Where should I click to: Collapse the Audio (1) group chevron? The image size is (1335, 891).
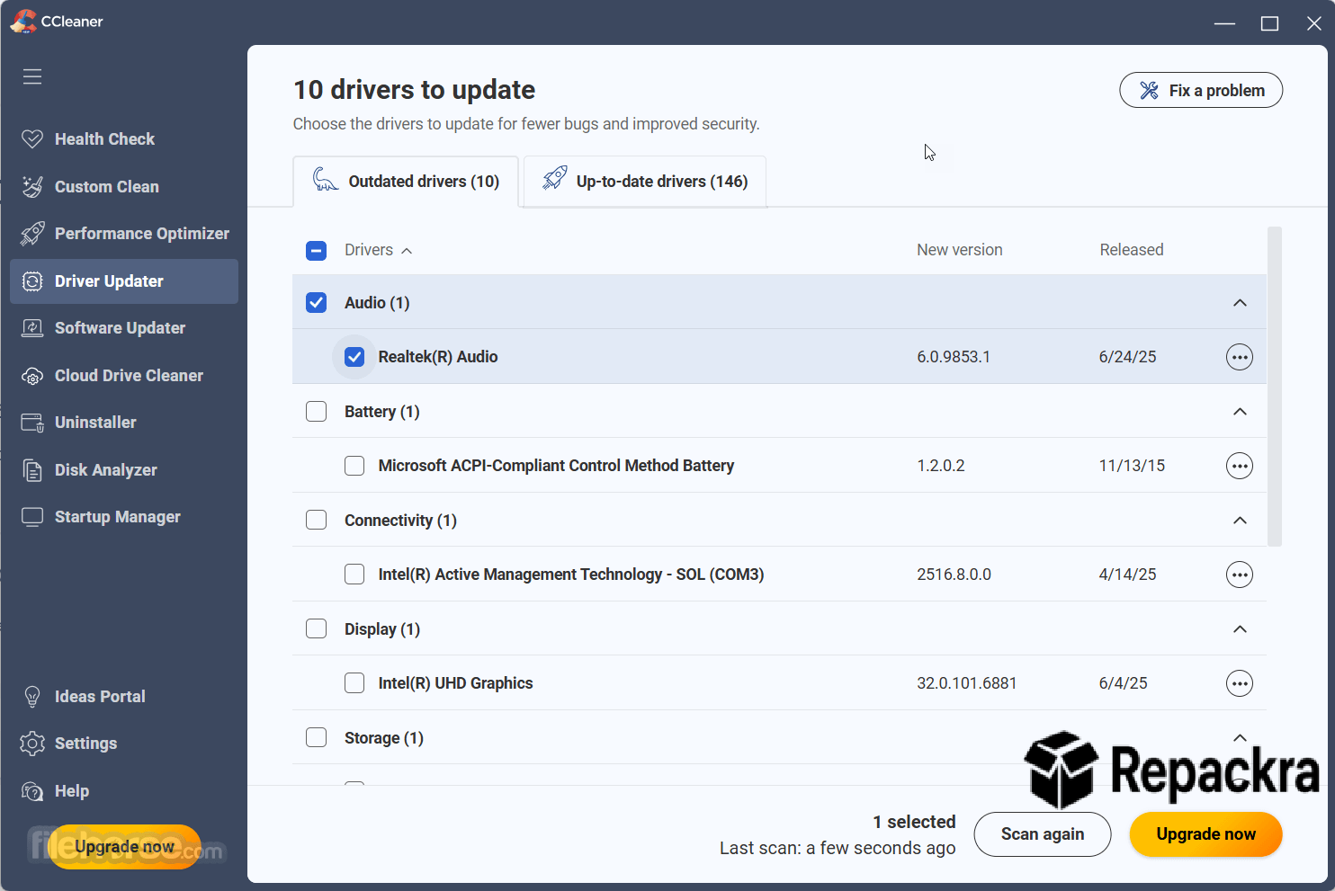(1240, 303)
